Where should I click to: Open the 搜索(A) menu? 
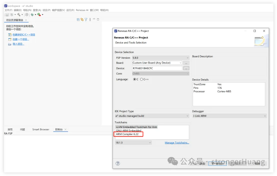[x=37, y=10]
